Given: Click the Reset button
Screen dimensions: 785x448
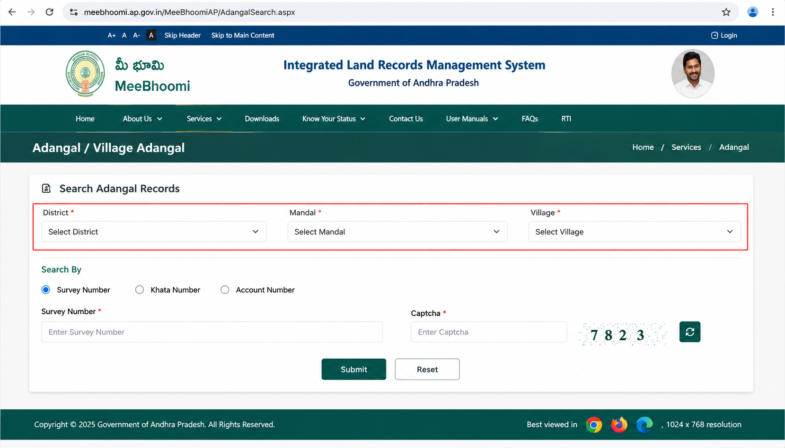Looking at the screenshot, I should coord(427,369).
